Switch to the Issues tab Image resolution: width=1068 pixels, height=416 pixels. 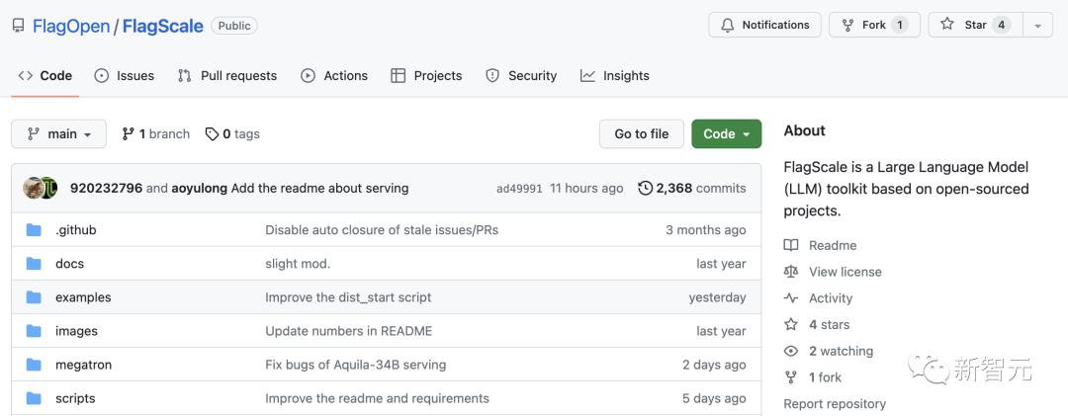tap(125, 75)
